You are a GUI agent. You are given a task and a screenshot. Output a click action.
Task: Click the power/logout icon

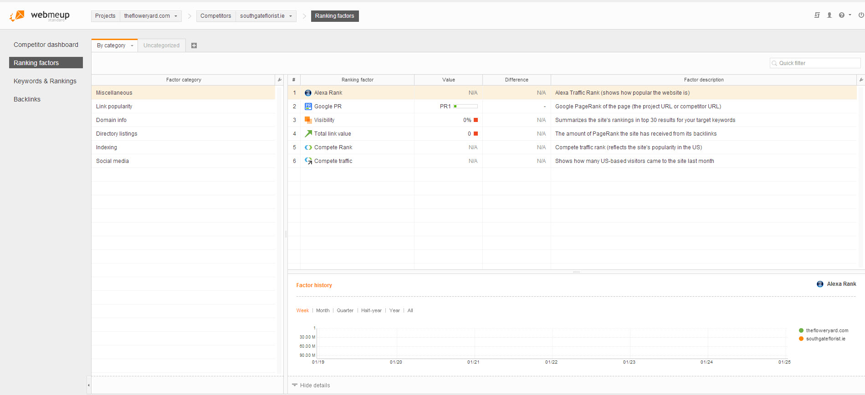pyautogui.click(x=861, y=15)
